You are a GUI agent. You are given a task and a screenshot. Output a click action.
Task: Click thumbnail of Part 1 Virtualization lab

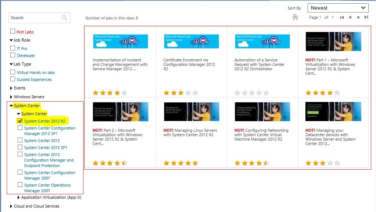click(x=333, y=42)
